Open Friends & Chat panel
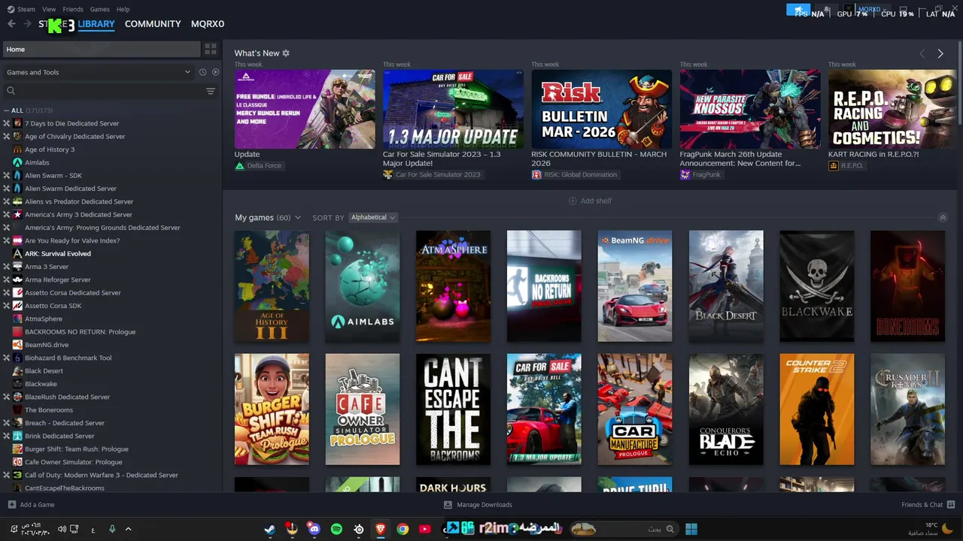This screenshot has width=963, height=541. 928,505
